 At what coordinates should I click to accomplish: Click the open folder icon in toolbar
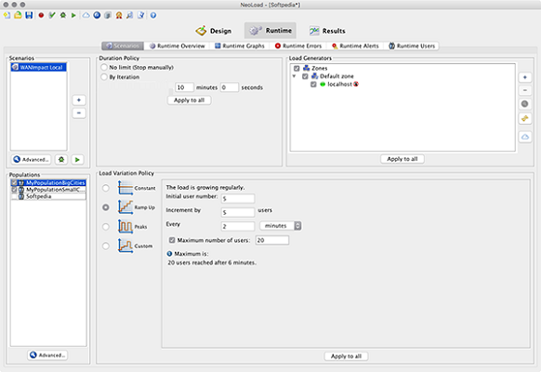click(18, 15)
